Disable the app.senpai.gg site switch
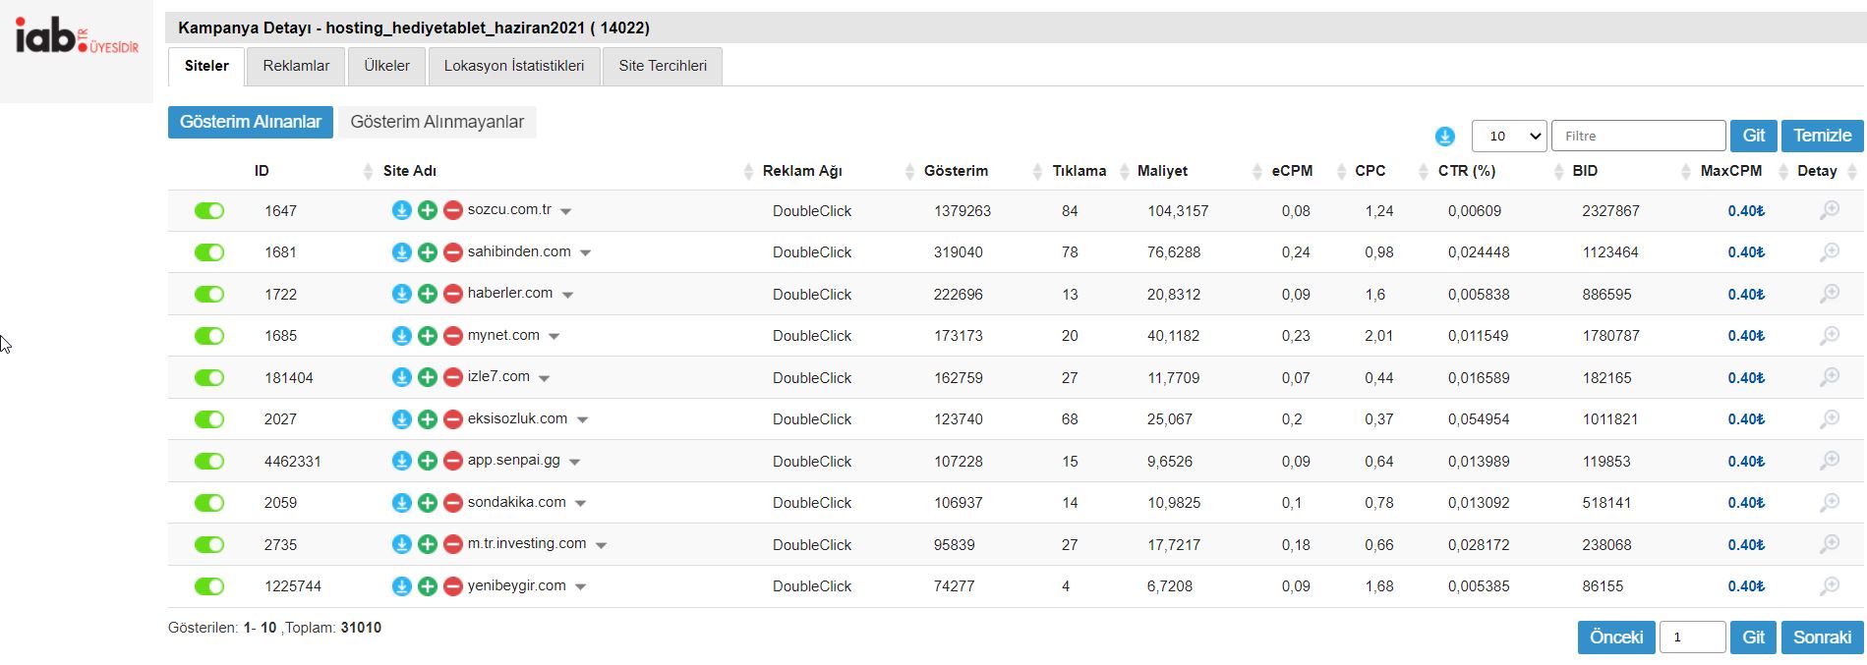Viewport: 1867px width, 665px height. point(209,461)
